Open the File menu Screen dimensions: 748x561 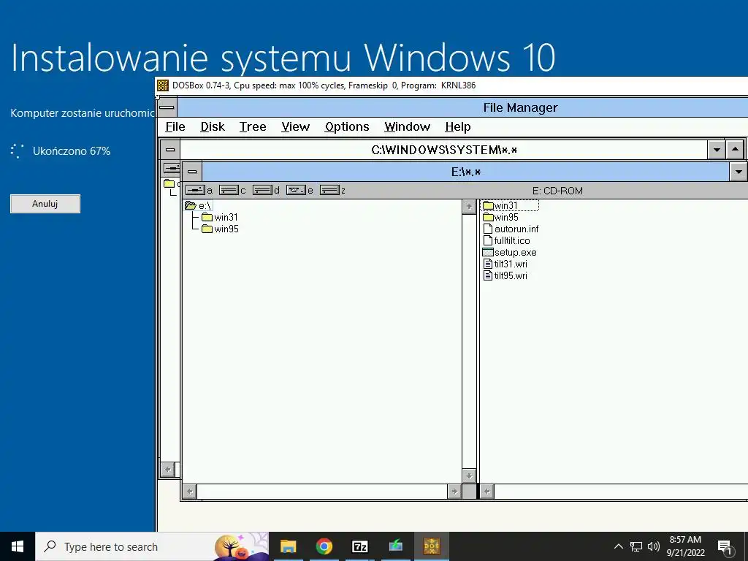coord(175,127)
